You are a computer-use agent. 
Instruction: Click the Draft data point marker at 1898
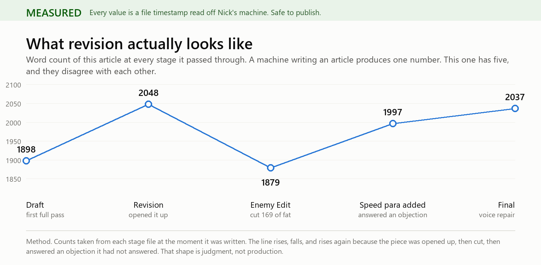click(x=26, y=161)
